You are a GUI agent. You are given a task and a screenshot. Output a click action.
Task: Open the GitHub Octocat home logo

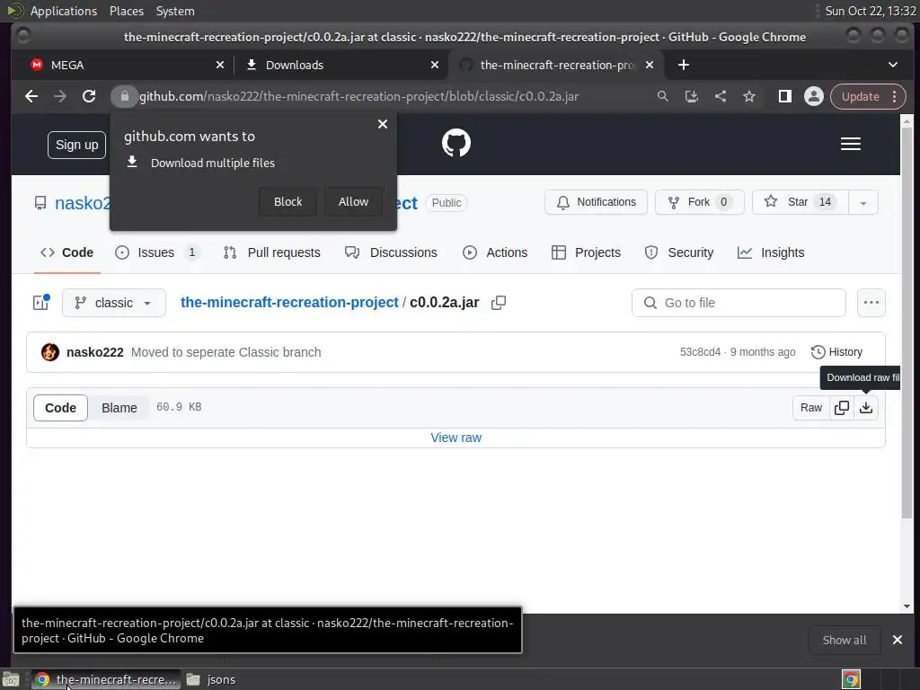[x=456, y=143]
